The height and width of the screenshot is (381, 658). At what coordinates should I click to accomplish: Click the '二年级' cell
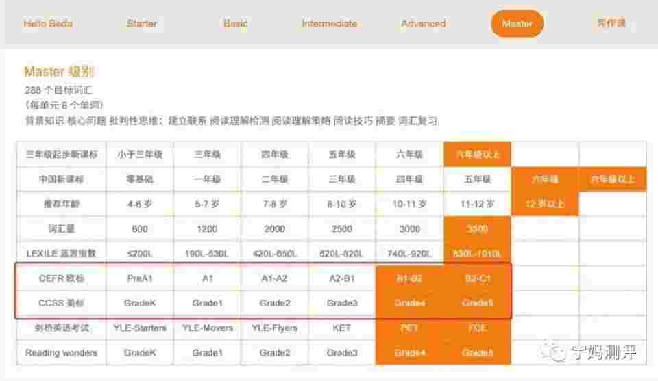point(274,179)
